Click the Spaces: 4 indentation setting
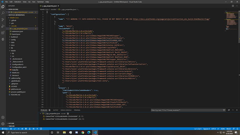 pos(207,129)
